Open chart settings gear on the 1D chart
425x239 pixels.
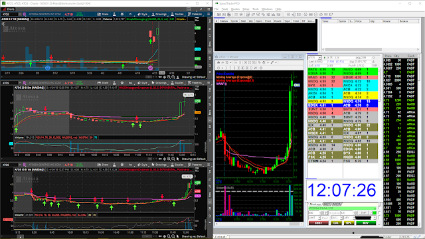(x=122, y=14)
